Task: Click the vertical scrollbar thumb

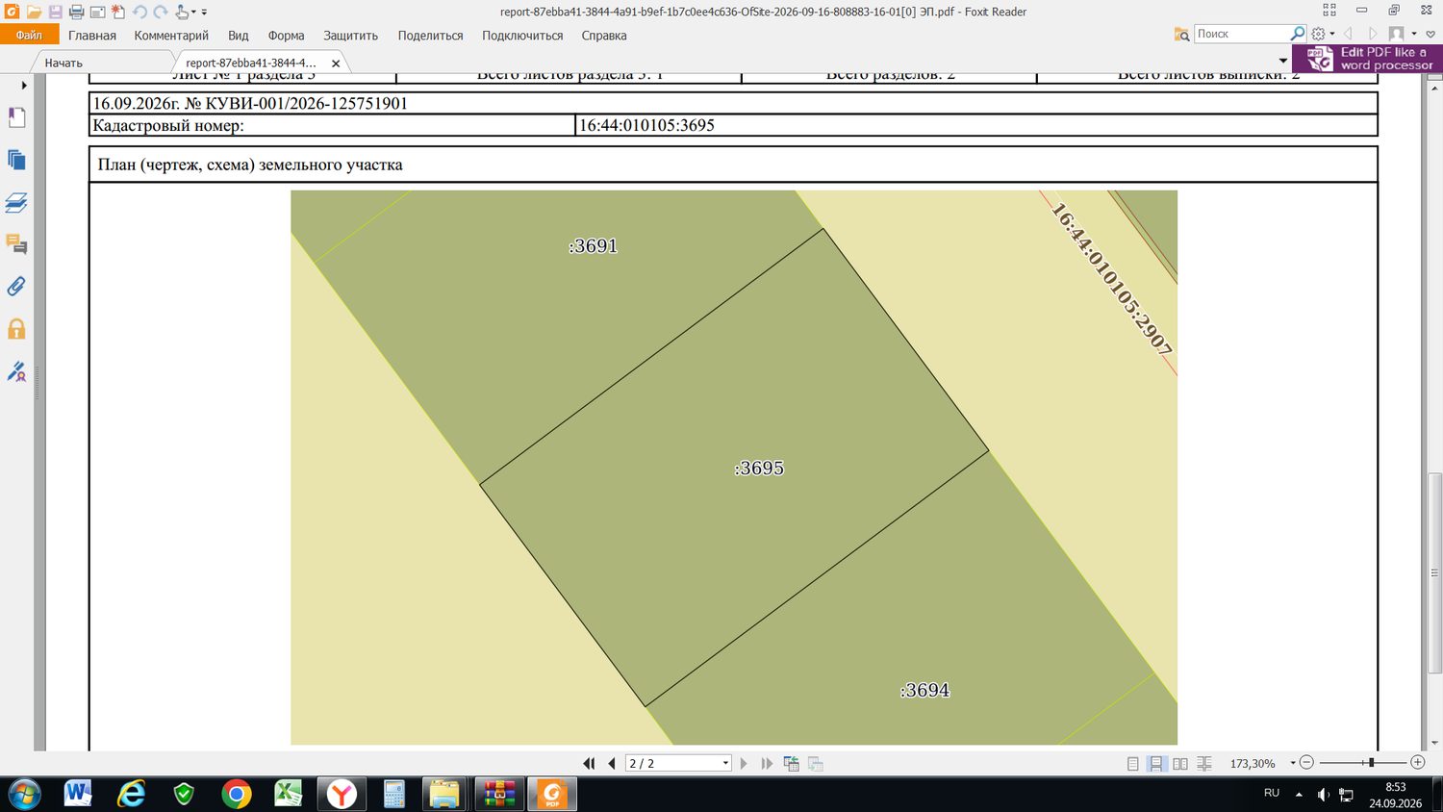Action: point(1434,573)
